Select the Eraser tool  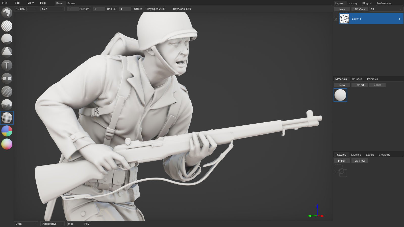click(x=7, y=26)
